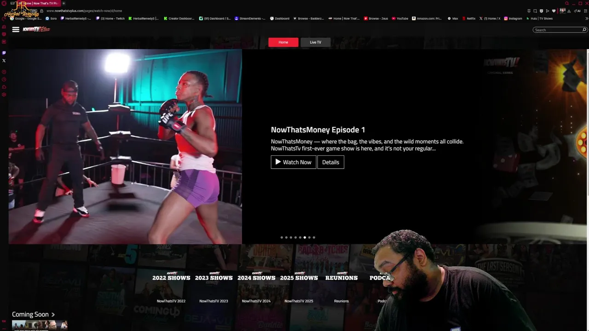Open the snapshot icon in the address bar
Viewport: 589px width, 331px height.
click(535, 11)
